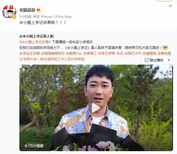The width and height of the screenshot is (177, 154).
Task: Open the @李正彦琦-朵朵 mention
Action: coord(111,53)
